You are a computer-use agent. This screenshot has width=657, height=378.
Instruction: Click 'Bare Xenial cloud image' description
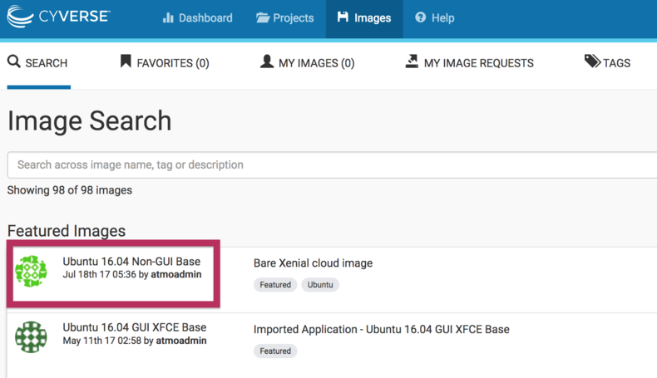click(313, 263)
